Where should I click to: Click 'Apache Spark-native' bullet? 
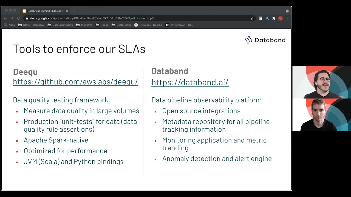pyautogui.click(x=56, y=140)
